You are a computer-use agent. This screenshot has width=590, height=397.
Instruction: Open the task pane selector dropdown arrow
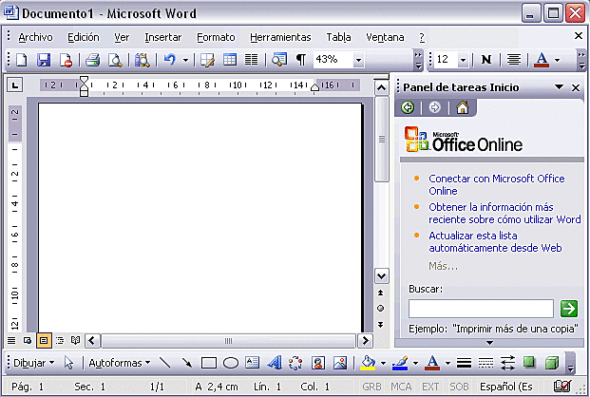pyautogui.click(x=560, y=87)
